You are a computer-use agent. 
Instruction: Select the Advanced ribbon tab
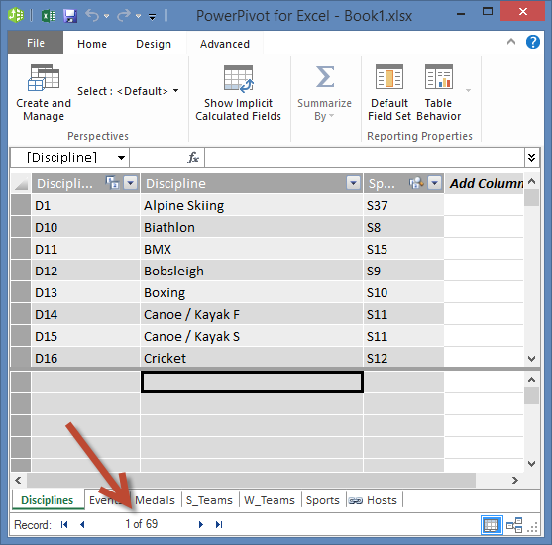(x=225, y=44)
